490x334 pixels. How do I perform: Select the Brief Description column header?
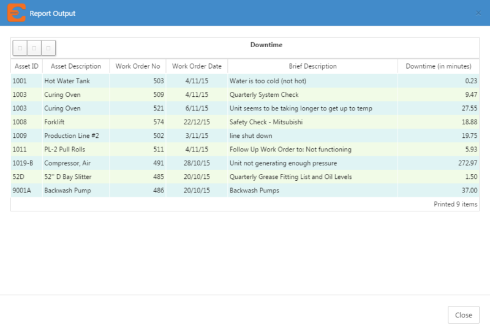tap(312, 66)
